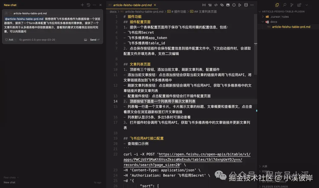
Task: Click the '## 插件配置页面' heading line
Action: click(137, 22)
